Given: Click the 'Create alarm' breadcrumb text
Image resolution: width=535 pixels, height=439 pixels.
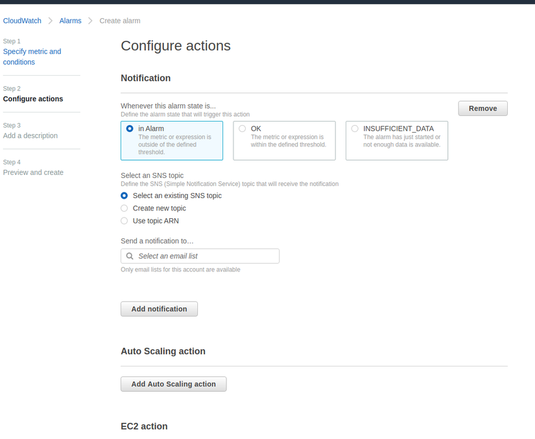Looking at the screenshot, I should (x=120, y=21).
